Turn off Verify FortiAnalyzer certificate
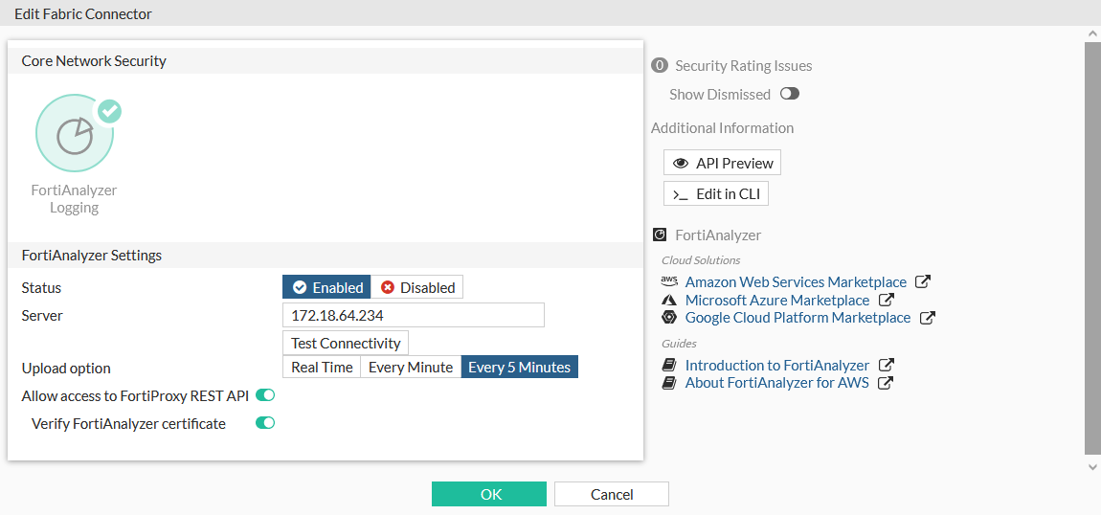The height and width of the screenshot is (515, 1101). click(x=265, y=423)
